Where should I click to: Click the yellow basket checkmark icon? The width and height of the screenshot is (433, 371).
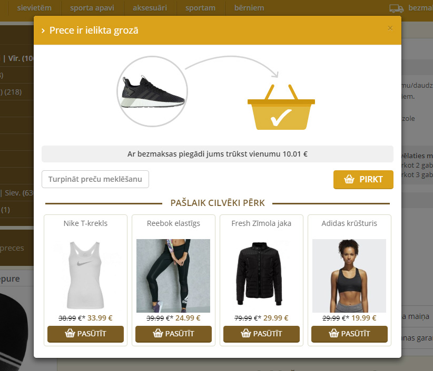click(281, 107)
